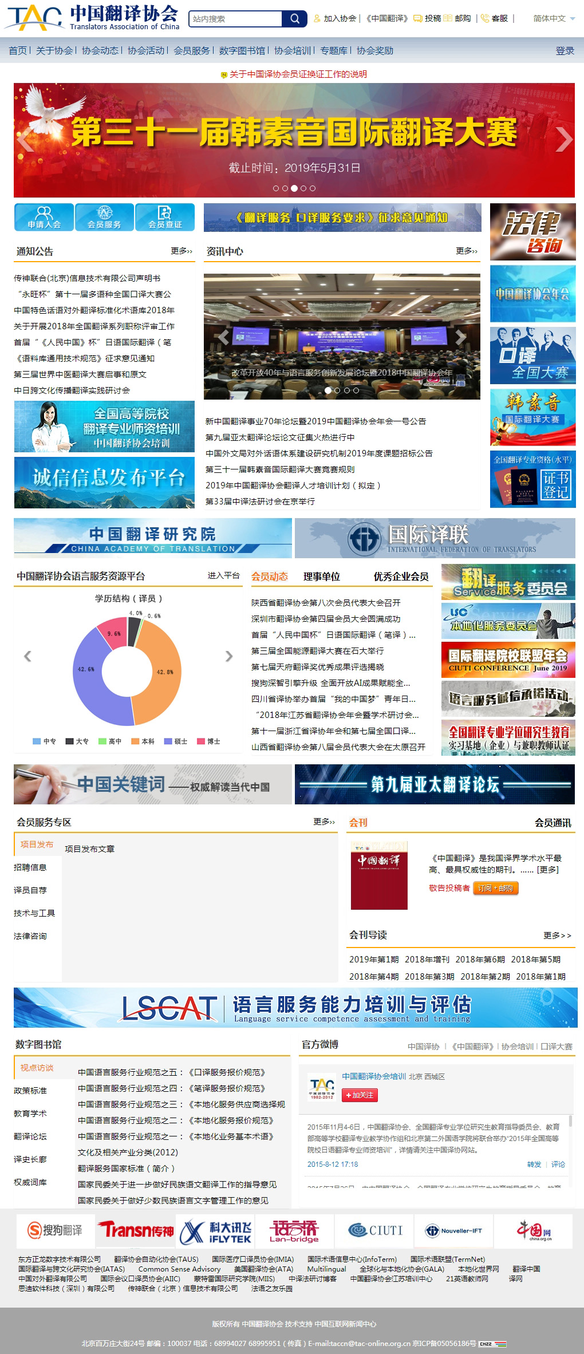Open 协会培训 in the navigation bar
This screenshot has height=1354, width=584.
coord(293,50)
